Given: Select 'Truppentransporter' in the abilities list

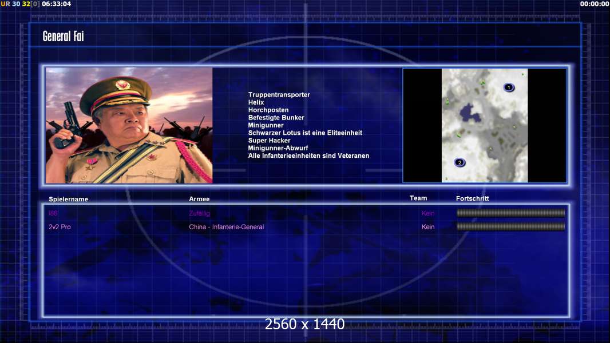Looking at the screenshot, I should pyautogui.click(x=279, y=95).
